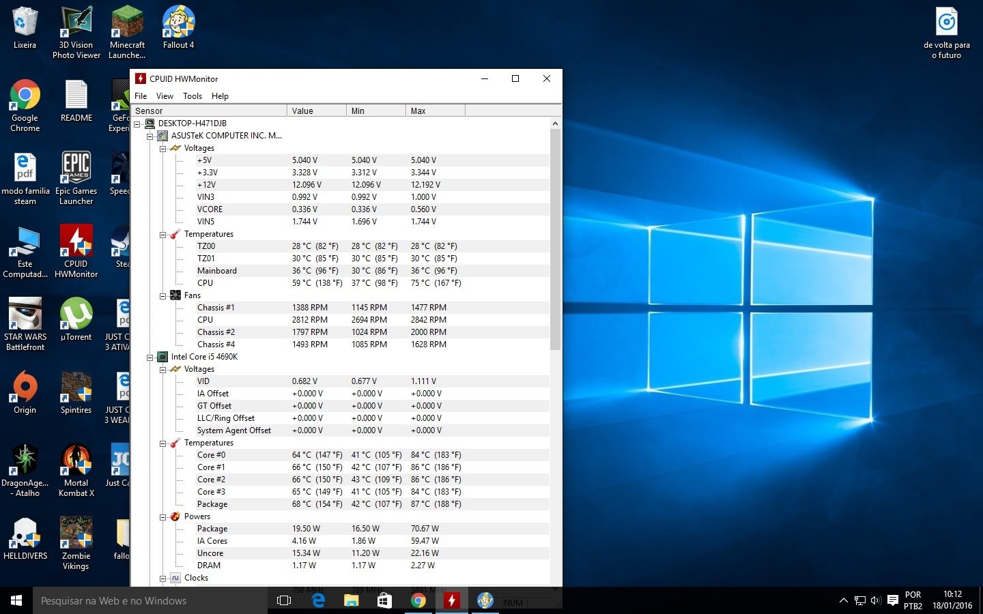
Task: Collapse the Intel Core i5 4690K node
Action: (150, 357)
